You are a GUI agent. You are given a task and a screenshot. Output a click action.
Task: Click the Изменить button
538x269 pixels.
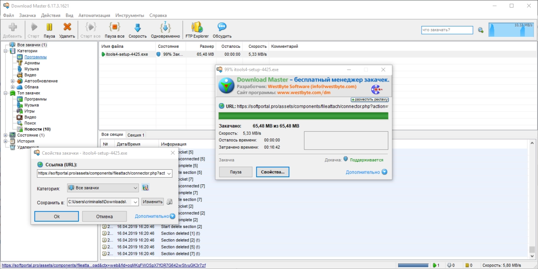[153, 202]
